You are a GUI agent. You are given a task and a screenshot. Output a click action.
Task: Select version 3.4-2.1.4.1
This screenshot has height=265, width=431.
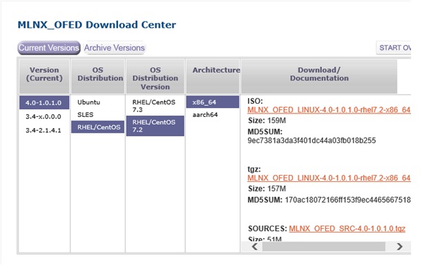point(44,130)
